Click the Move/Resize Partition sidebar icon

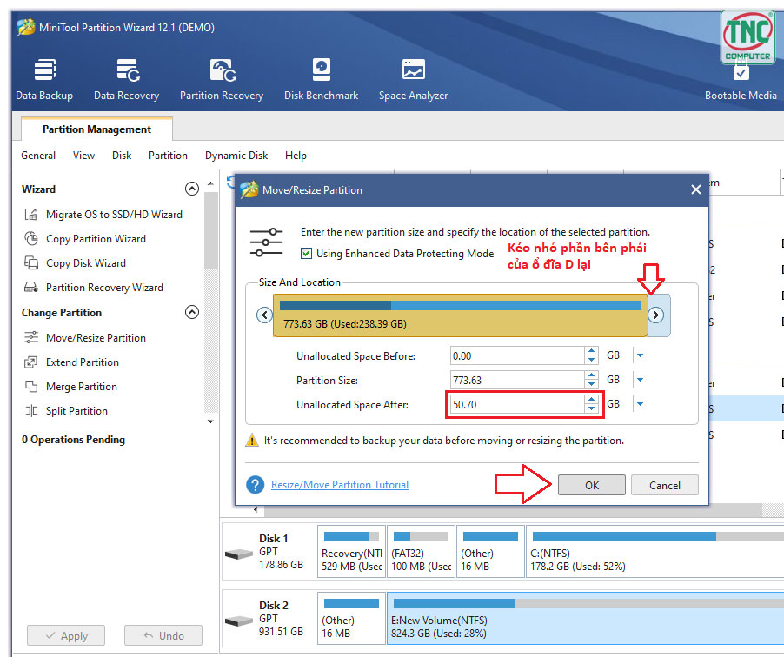coord(31,338)
